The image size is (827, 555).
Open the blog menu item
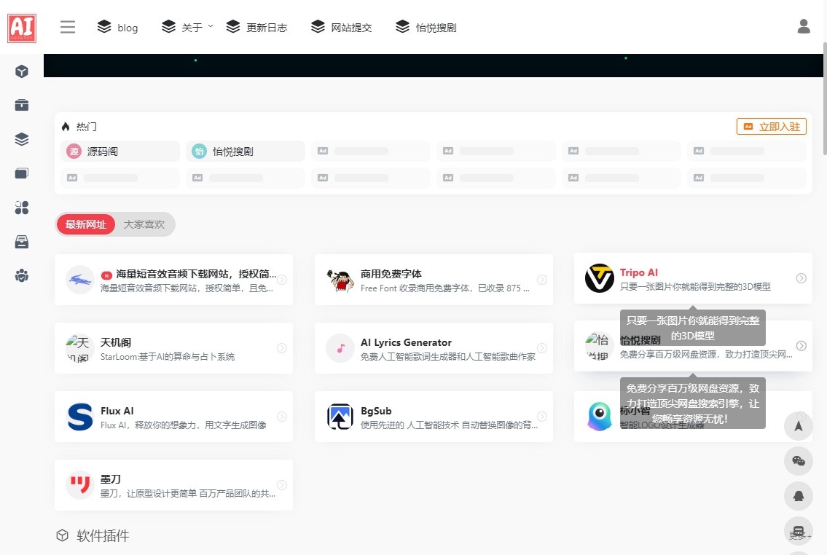(117, 27)
